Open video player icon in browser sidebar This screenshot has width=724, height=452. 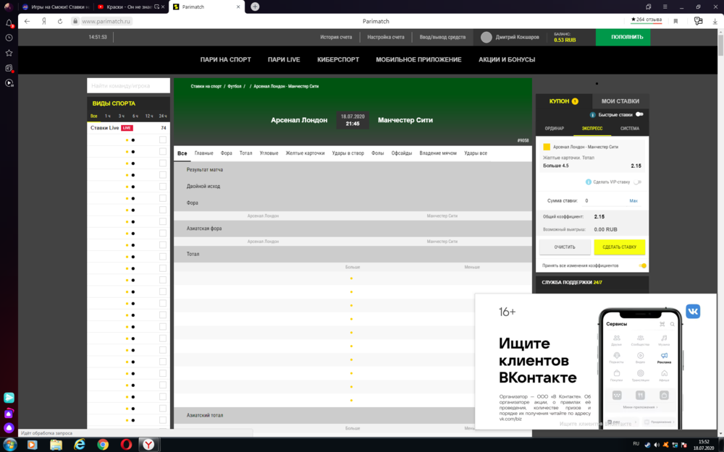tap(9, 83)
